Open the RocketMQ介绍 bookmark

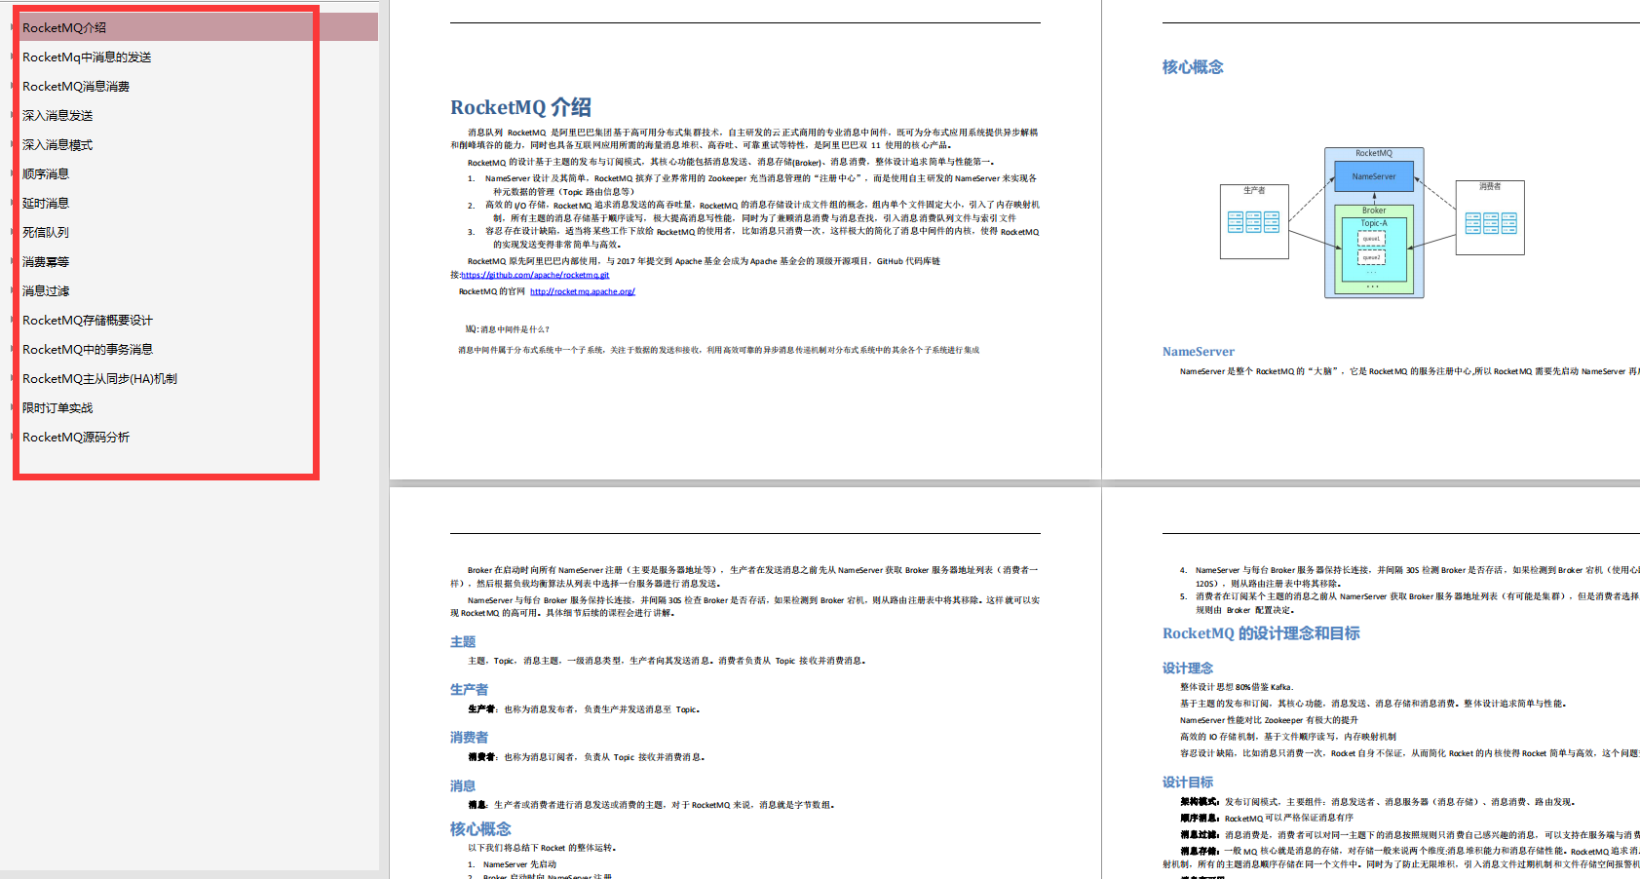(64, 28)
